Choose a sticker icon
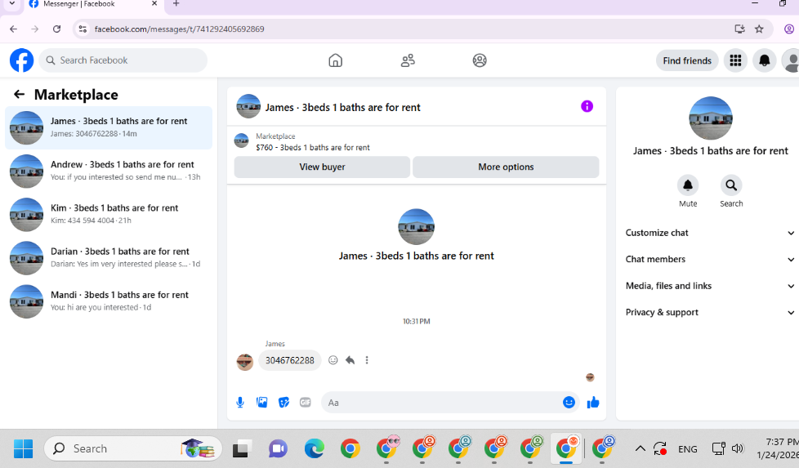799x468 pixels. [283, 403]
